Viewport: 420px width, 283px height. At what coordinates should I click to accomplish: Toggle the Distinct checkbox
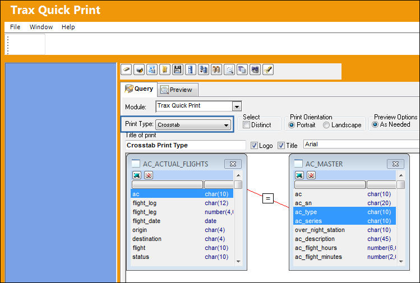tap(246, 125)
